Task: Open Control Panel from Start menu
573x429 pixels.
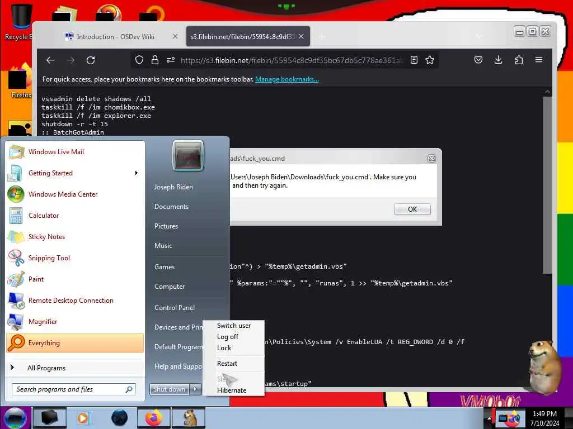Action: point(175,308)
